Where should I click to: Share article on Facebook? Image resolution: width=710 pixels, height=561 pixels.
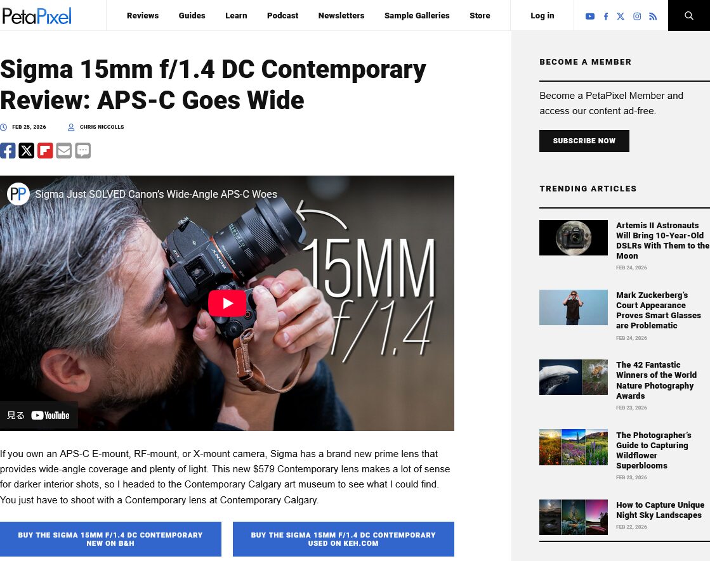coord(8,150)
